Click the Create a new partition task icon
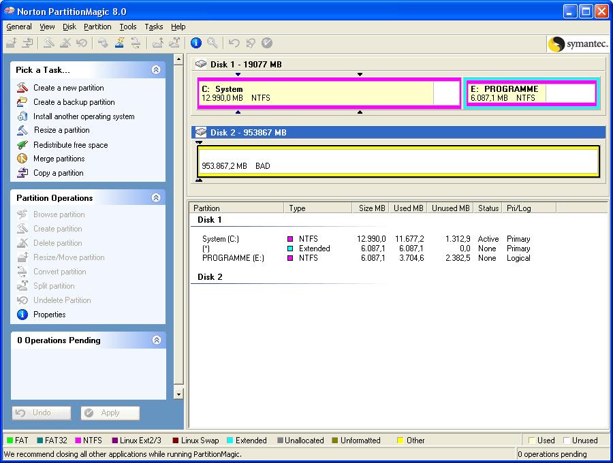The height and width of the screenshot is (463, 613). click(x=22, y=88)
